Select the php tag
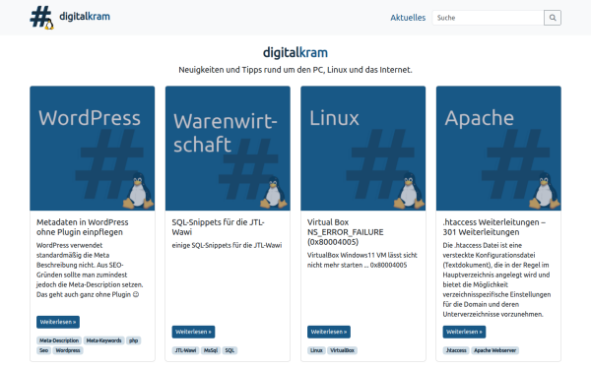 click(x=133, y=340)
